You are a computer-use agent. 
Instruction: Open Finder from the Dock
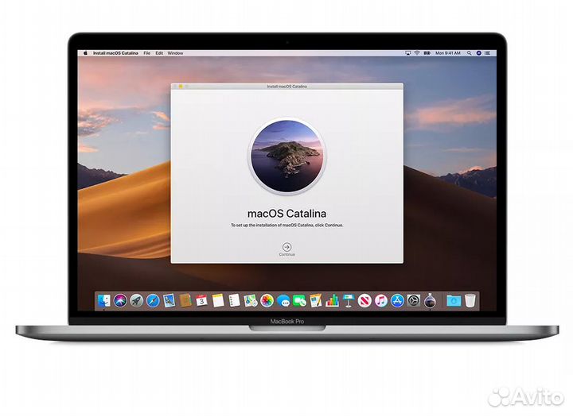[x=104, y=301]
